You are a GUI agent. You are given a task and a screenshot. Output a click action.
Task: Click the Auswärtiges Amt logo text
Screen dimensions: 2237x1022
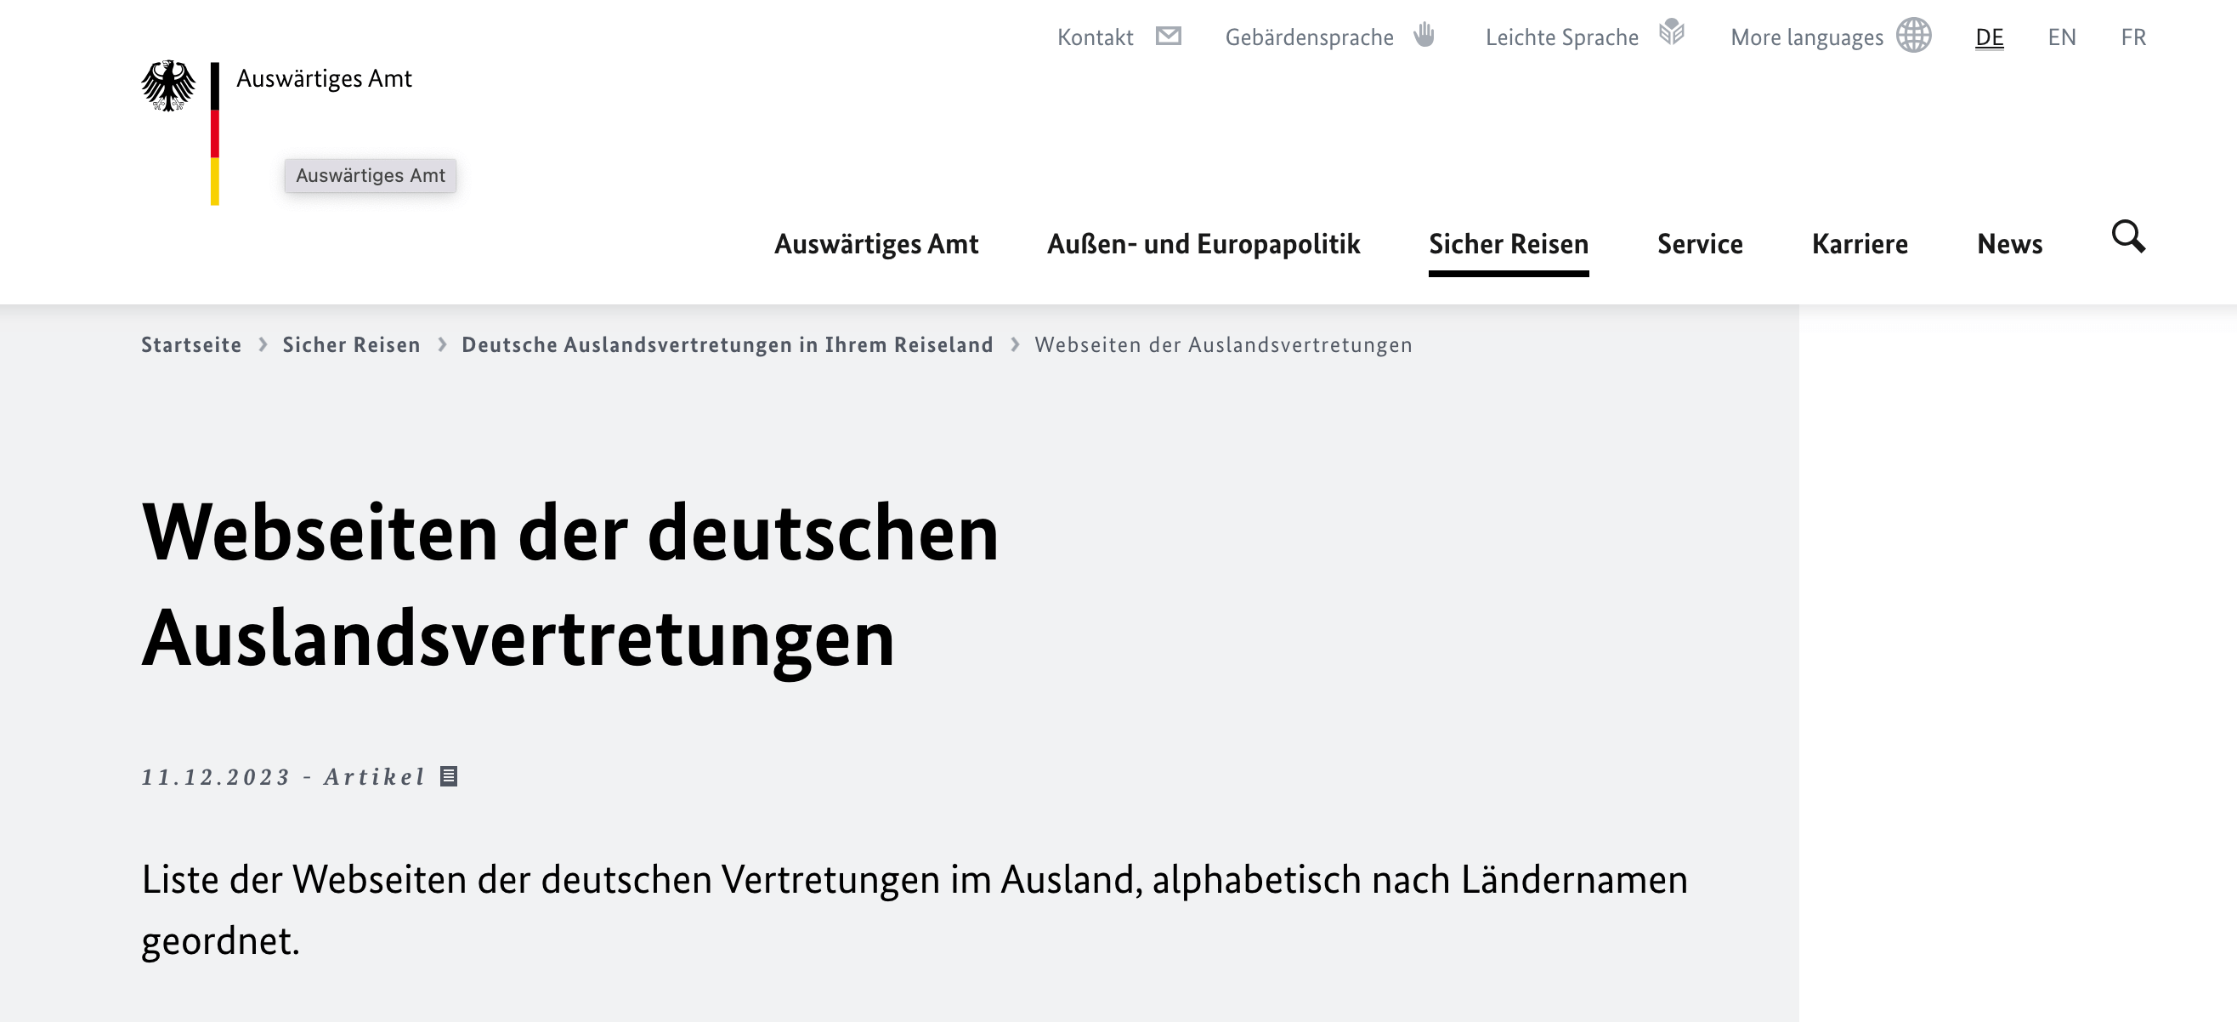324,79
